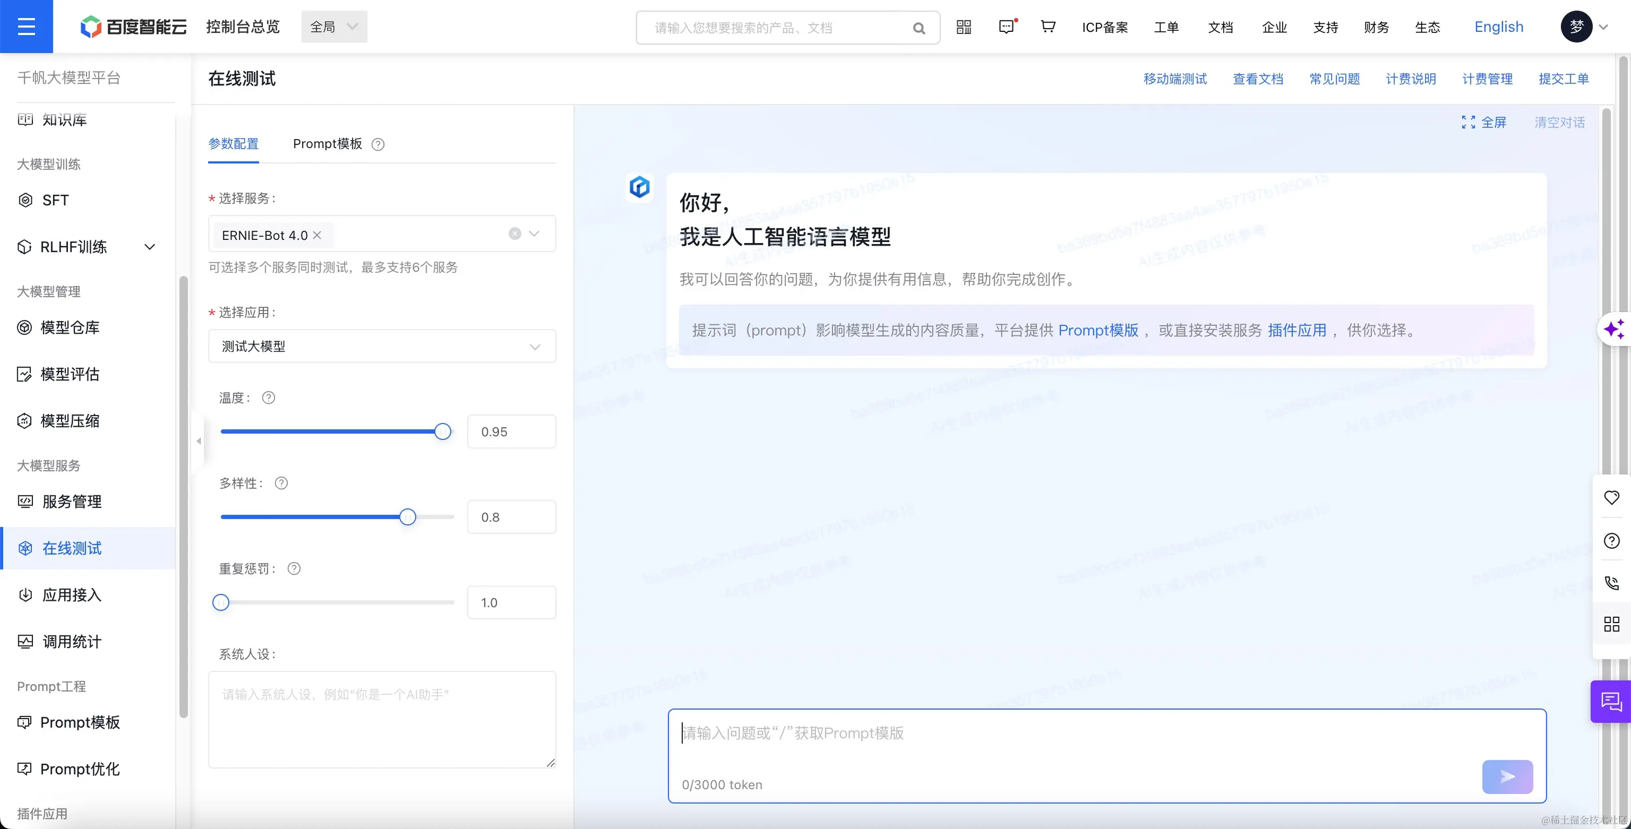Open the 全局 region dropdown
Image resolution: width=1631 pixels, height=829 pixels.
[x=334, y=26]
